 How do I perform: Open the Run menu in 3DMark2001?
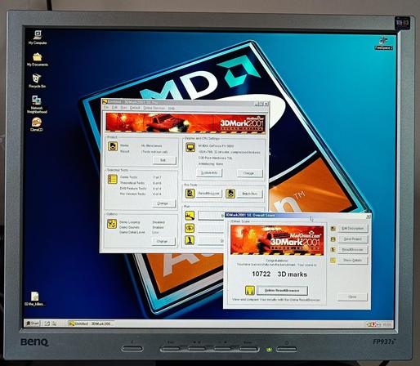pos(123,108)
